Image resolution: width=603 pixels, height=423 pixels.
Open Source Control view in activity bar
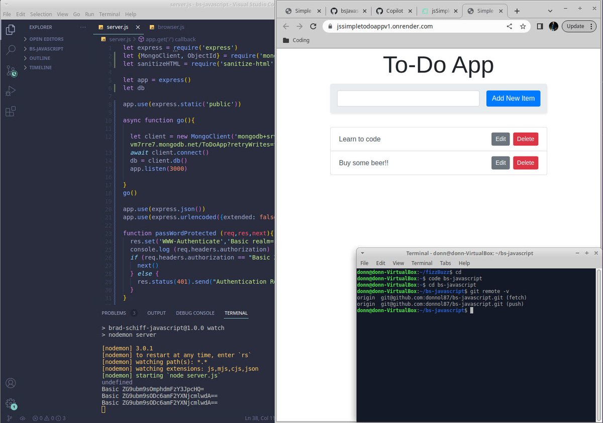coord(11,71)
